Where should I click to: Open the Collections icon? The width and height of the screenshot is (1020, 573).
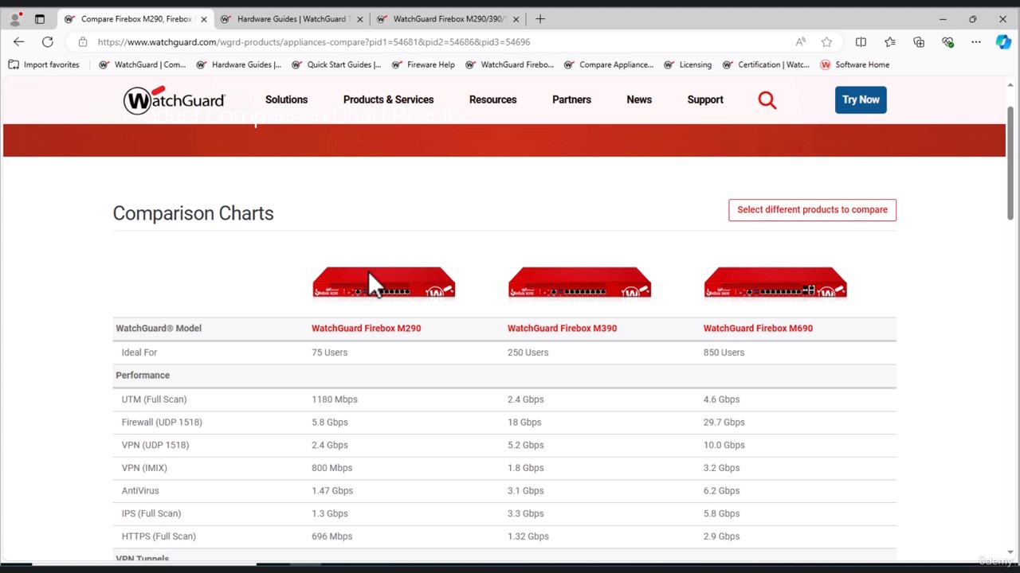click(919, 42)
